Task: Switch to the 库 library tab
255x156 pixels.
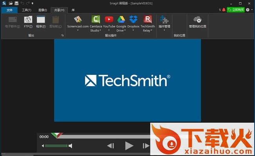Action: pos(73,10)
